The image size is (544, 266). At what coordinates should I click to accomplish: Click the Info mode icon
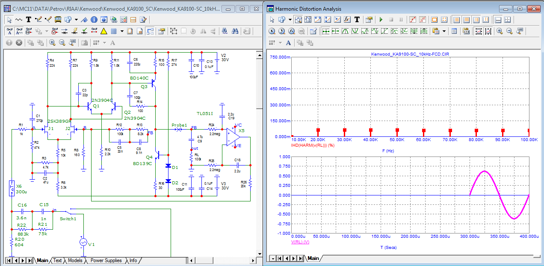[93, 19]
